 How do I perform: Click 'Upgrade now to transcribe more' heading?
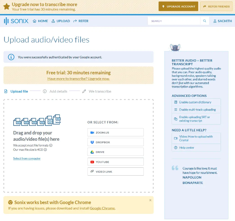44,4
